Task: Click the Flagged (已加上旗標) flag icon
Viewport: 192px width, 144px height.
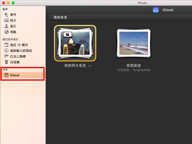Action: pos(6,56)
